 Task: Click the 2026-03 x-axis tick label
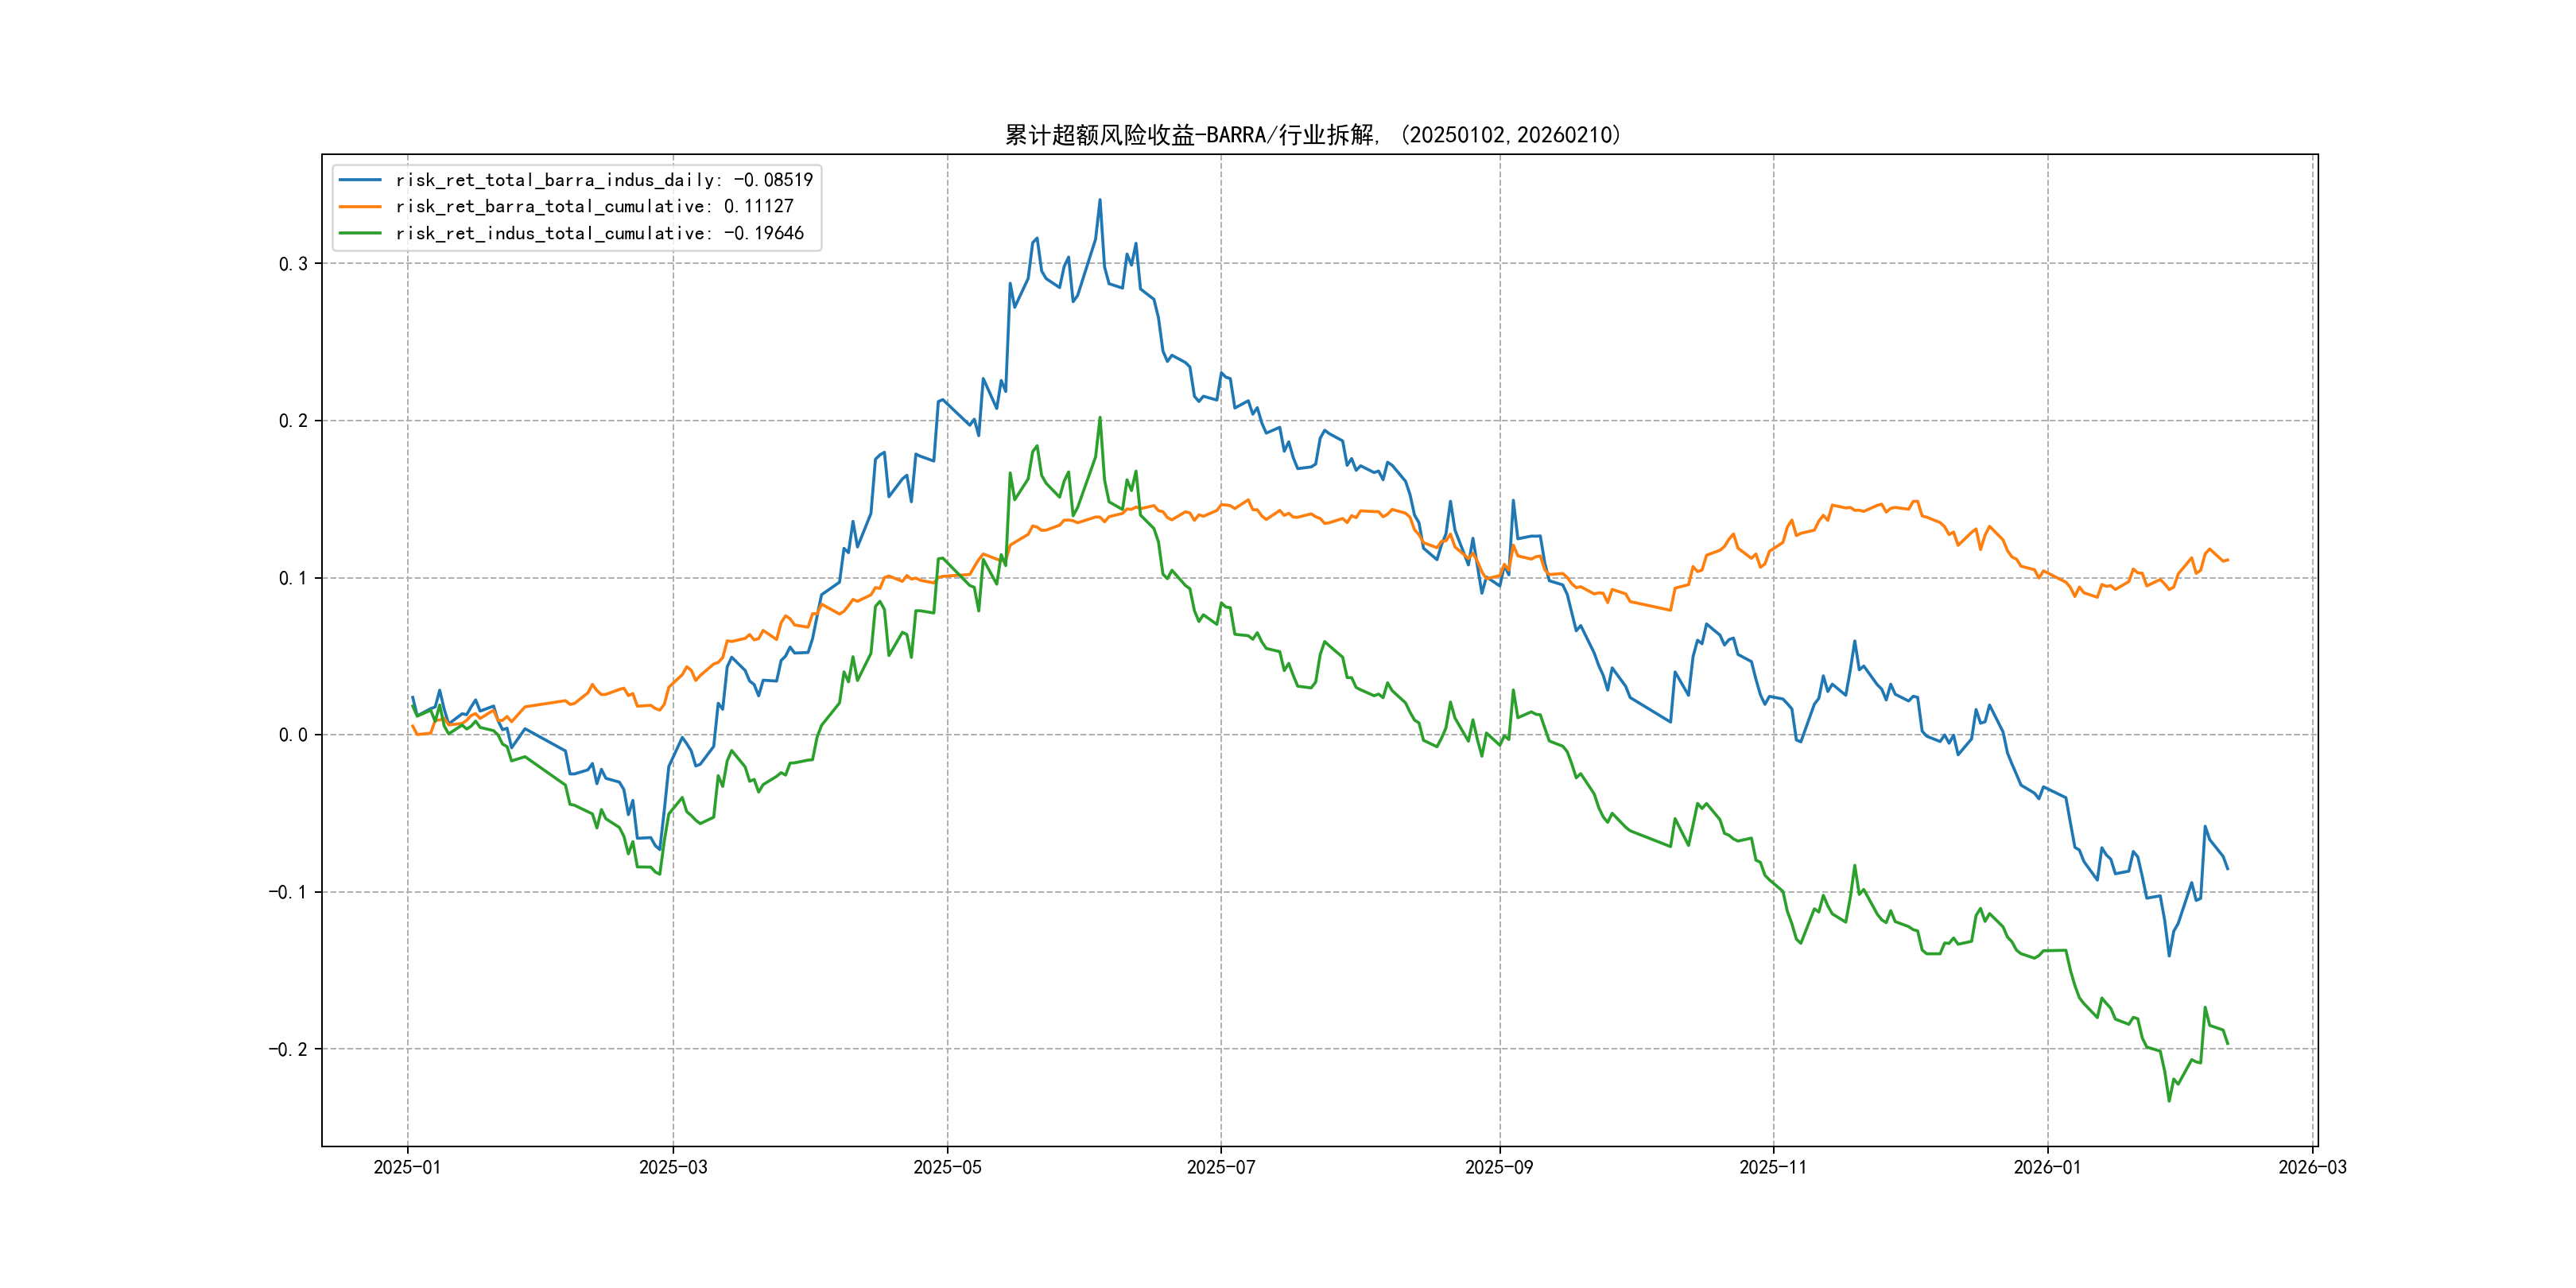2312,1167
